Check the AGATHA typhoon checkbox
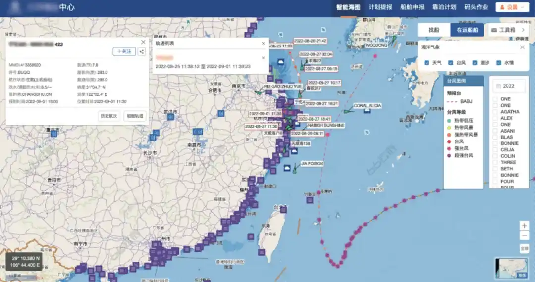Image resolution: width=535 pixels, height=282 pixels. [x=495, y=112]
